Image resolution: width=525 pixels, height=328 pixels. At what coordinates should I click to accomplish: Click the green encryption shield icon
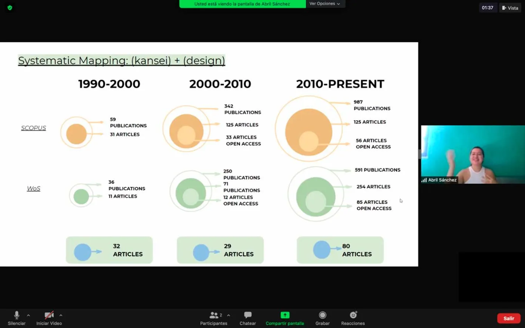click(10, 8)
